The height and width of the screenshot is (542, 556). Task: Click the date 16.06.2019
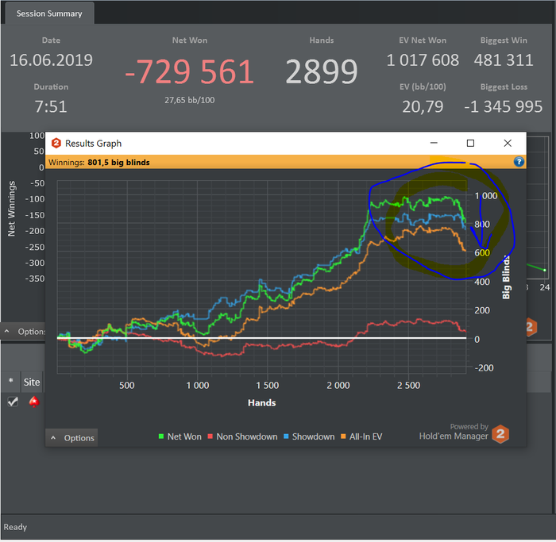point(51,60)
